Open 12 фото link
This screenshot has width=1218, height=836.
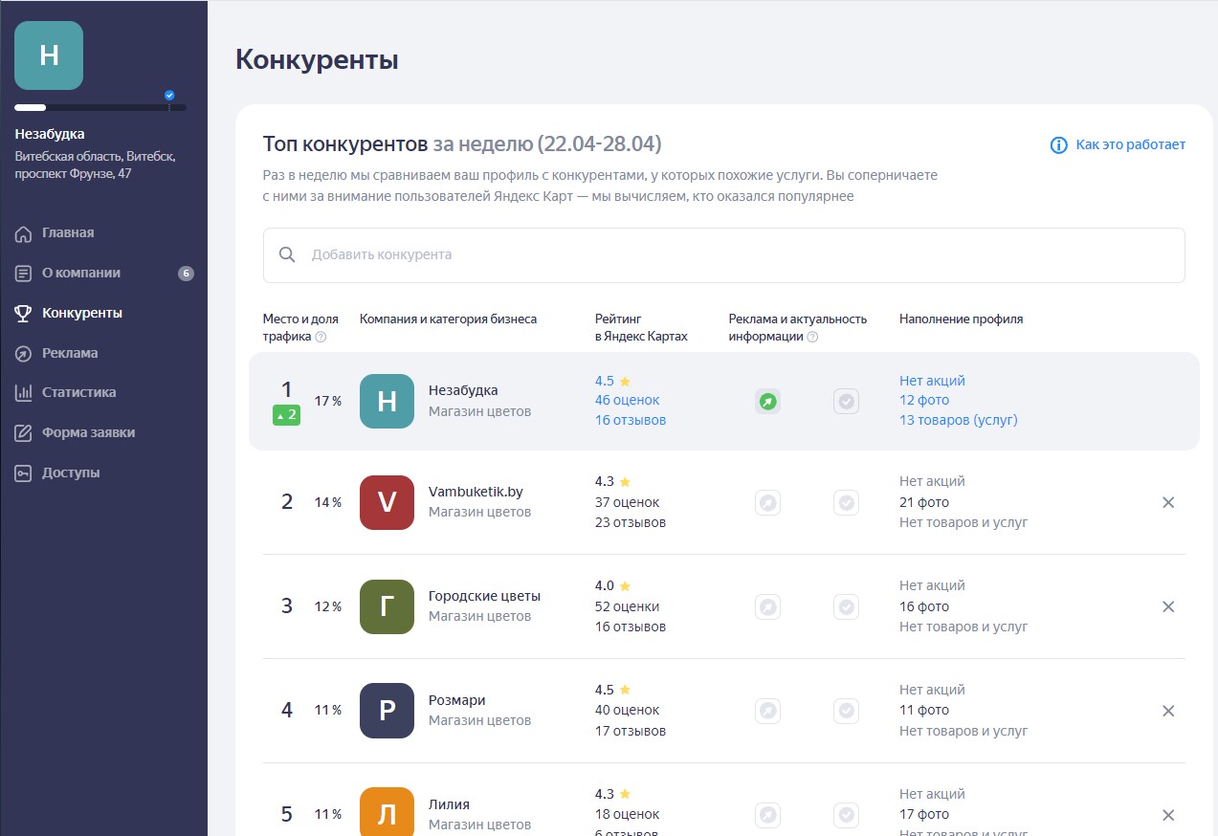click(924, 400)
